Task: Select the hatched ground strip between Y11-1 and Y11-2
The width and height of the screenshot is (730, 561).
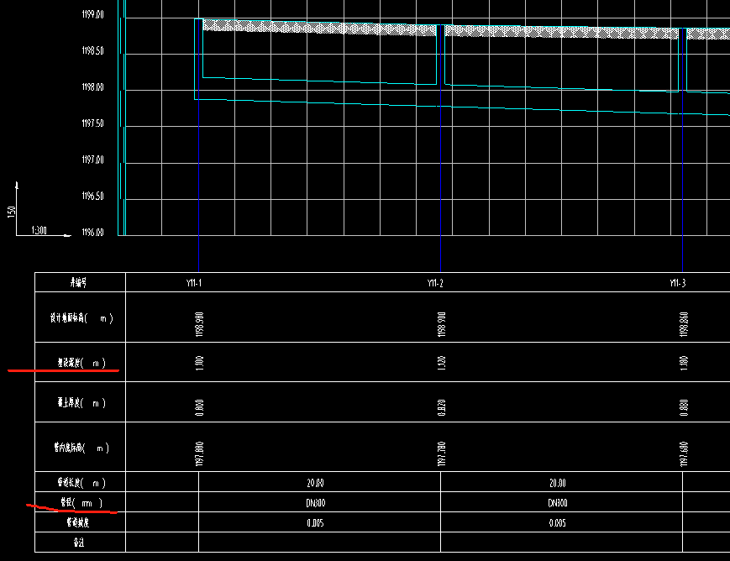Action: click(319, 28)
